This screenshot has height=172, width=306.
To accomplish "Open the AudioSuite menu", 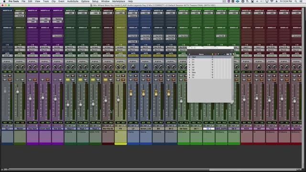I will pyautogui.click(x=73, y=1).
